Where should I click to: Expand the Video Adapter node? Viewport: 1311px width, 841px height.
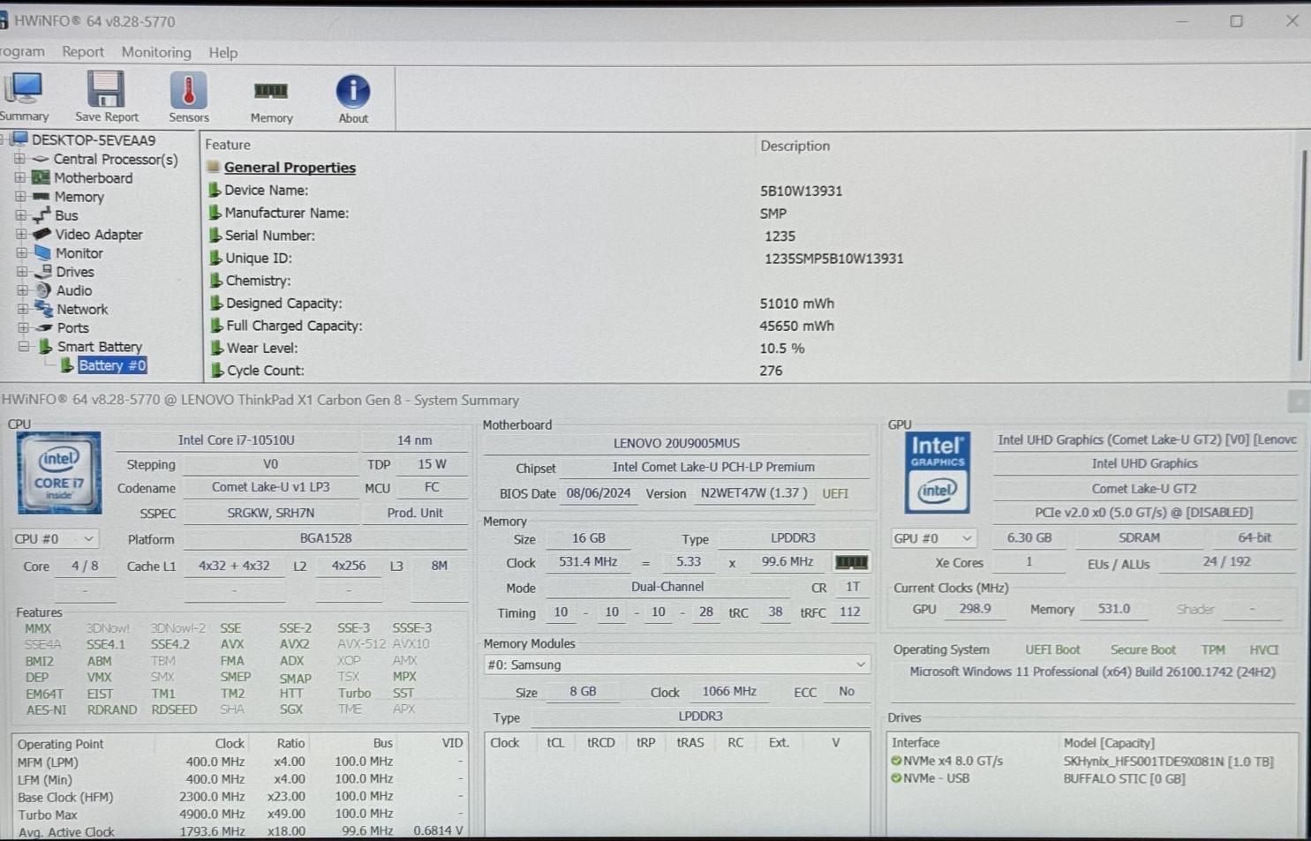21,235
